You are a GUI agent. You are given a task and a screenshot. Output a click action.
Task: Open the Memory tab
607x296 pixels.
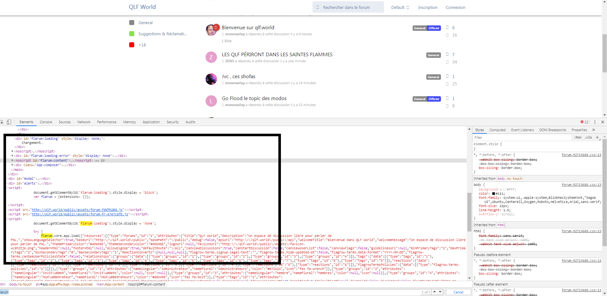(129, 122)
